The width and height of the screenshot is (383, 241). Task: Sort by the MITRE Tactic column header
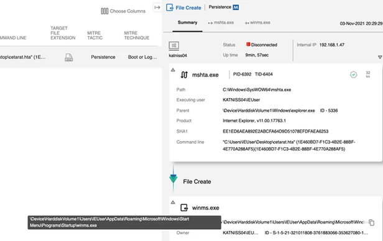coord(95,35)
